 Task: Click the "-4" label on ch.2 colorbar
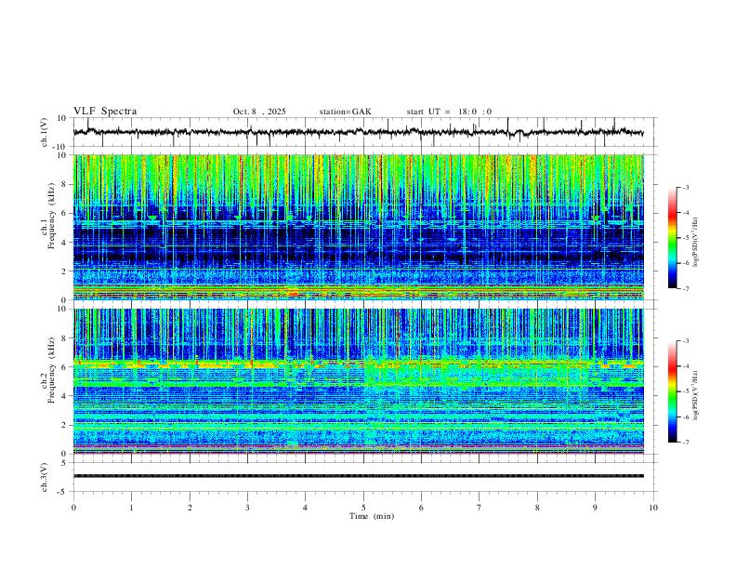[686, 366]
